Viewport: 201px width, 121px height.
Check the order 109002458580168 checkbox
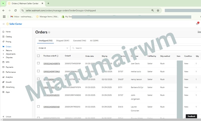38,107
